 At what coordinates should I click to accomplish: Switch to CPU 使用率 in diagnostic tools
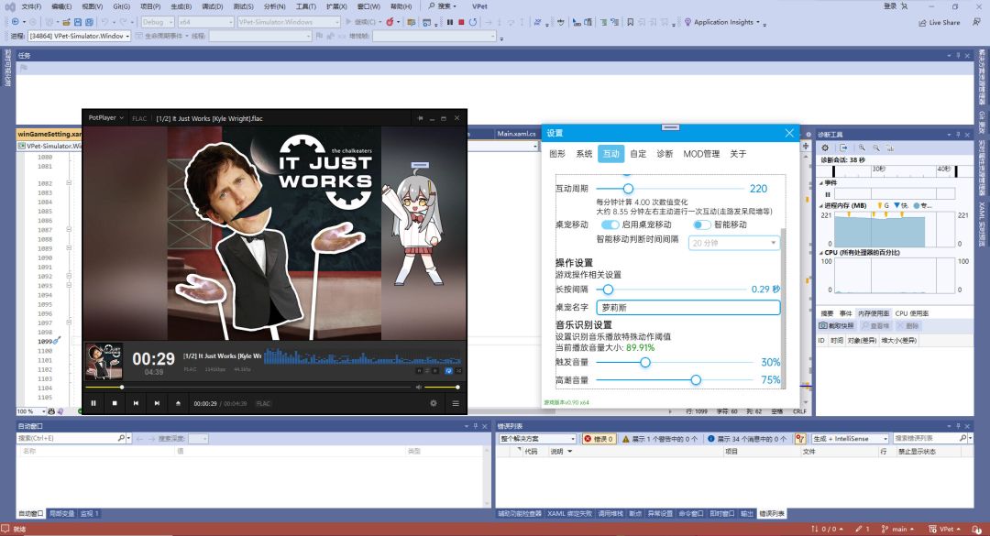910,314
